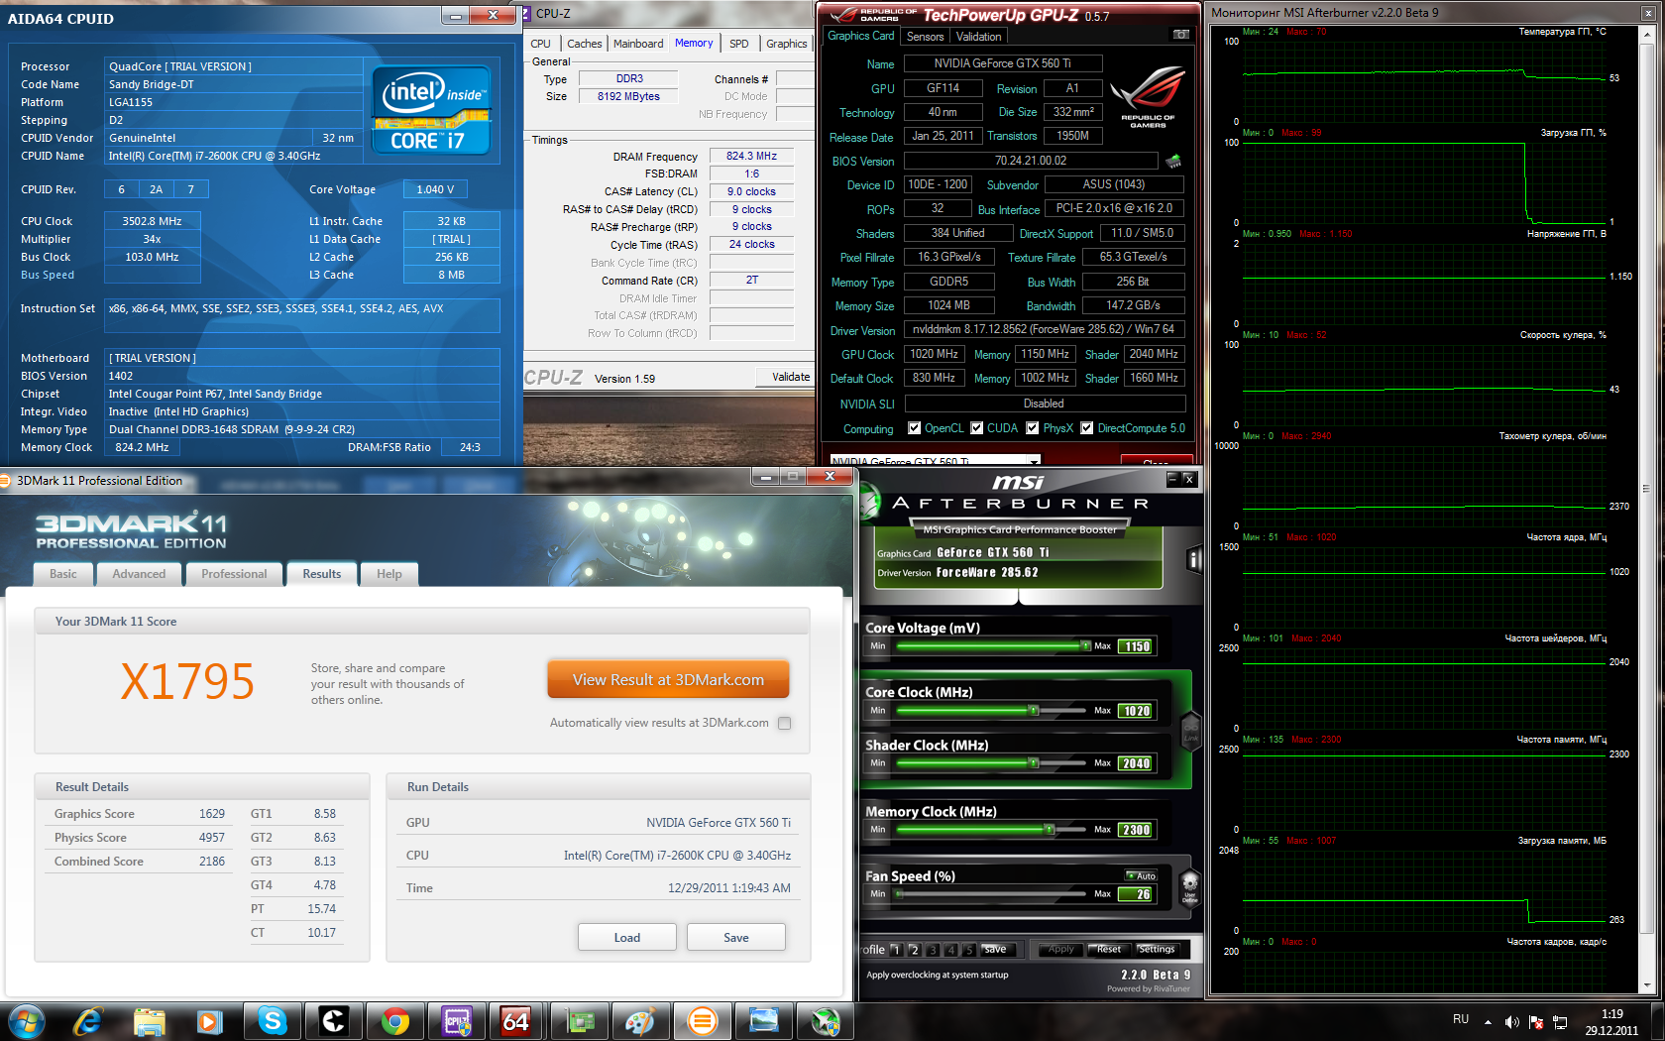Switch to CPU-Z taskbar icon
Image resolution: width=1665 pixels, height=1041 pixels.
coord(456,1021)
